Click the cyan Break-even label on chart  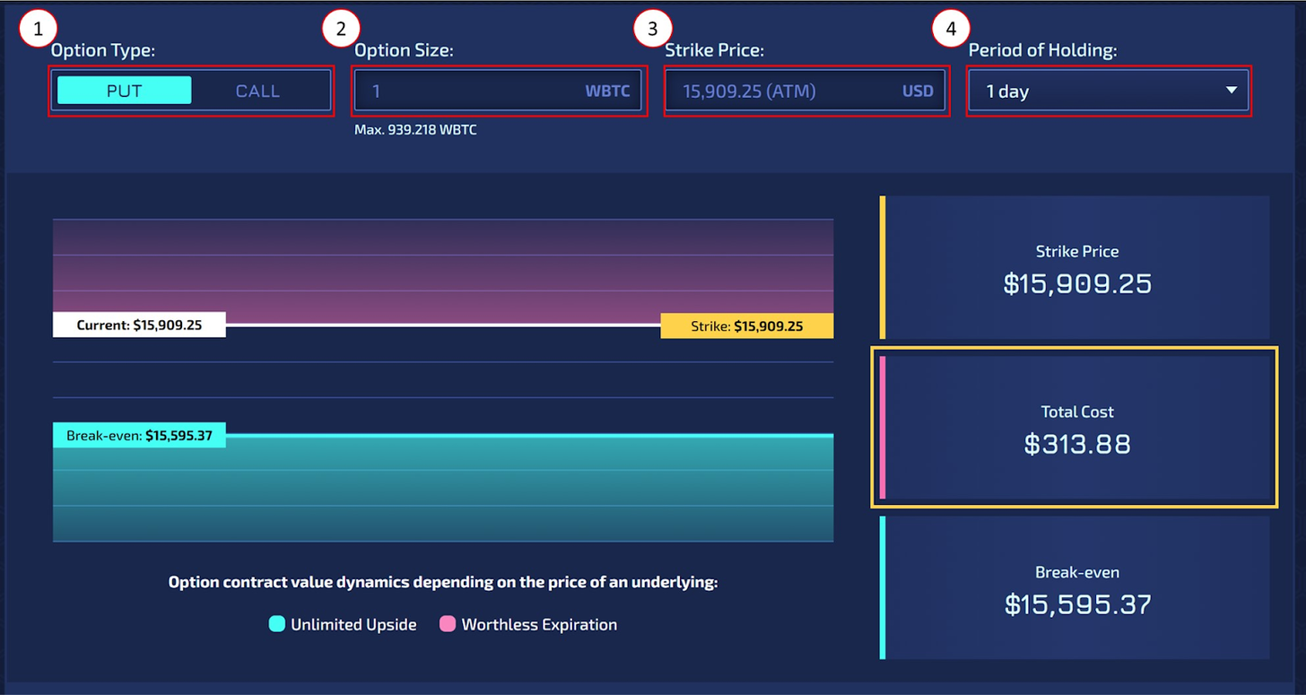pos(139,436)
